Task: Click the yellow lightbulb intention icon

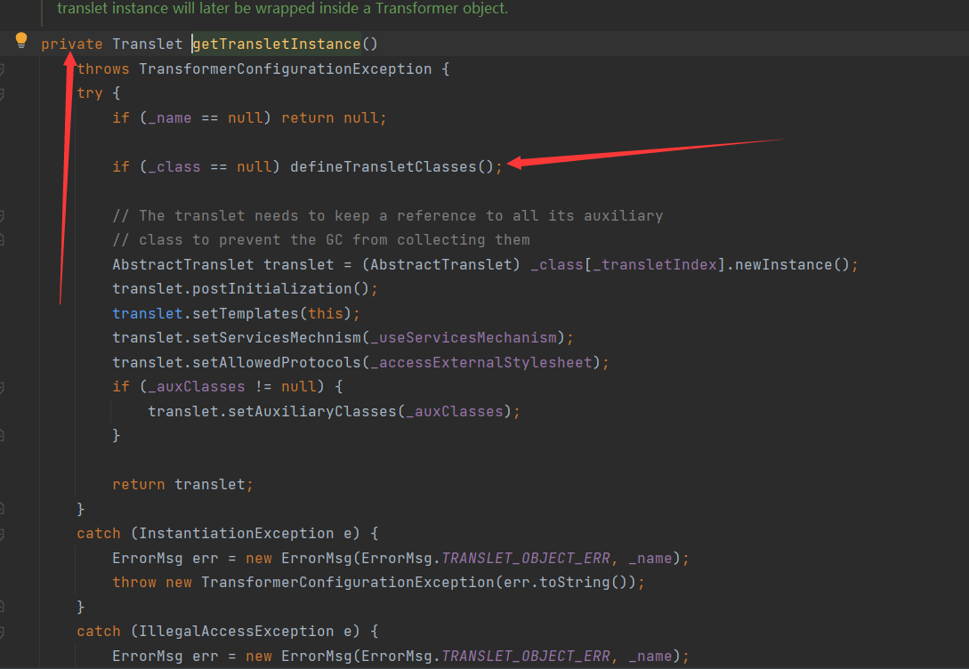Action: (x=22, y=40)
